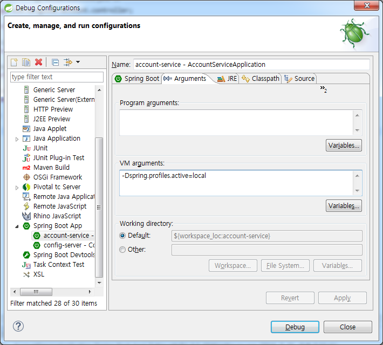Click the JUnit icon

click(26, 148)
